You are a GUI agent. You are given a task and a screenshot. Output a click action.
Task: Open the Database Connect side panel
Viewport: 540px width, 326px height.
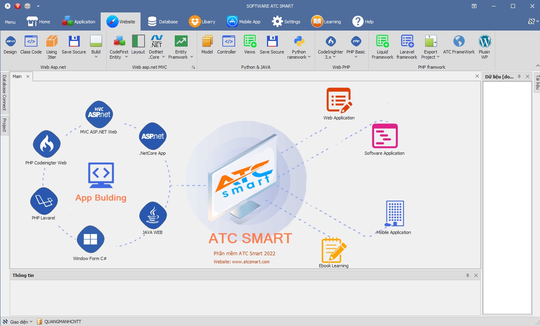pyautogui.click(x=4, y=93)
